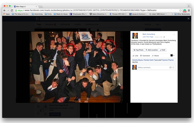Click the dimmed Boost Page button
The image size is (194, 123).
55,114
